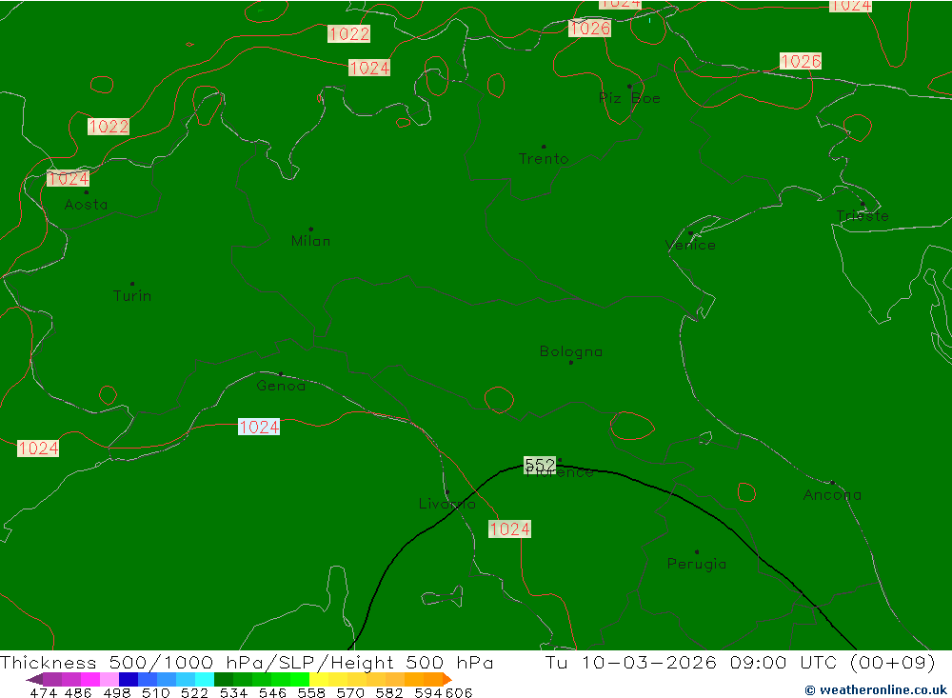Pick the yellow legend swatch above 558

click(319, 679)
